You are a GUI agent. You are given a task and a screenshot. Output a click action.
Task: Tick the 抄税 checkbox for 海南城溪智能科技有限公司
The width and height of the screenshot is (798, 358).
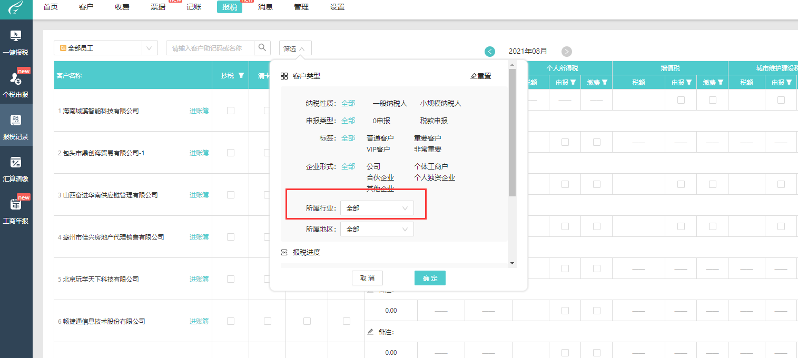[x=230, y=111]
